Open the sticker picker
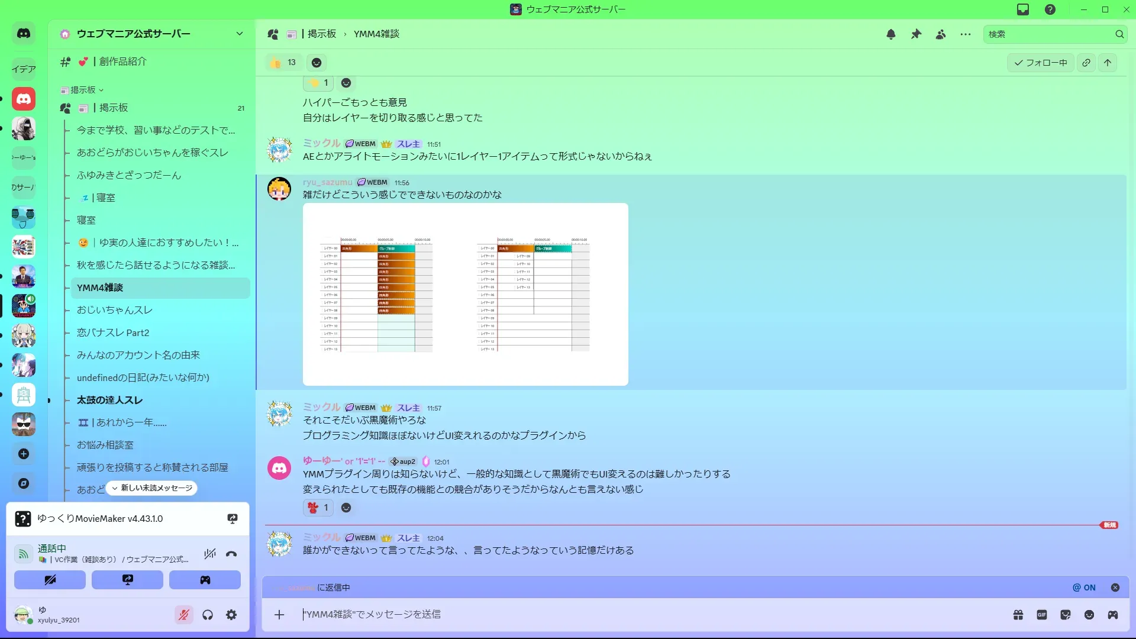The width and height of the screenshot is (1136, 639). pyautogui.click(x=1066, y=615)
